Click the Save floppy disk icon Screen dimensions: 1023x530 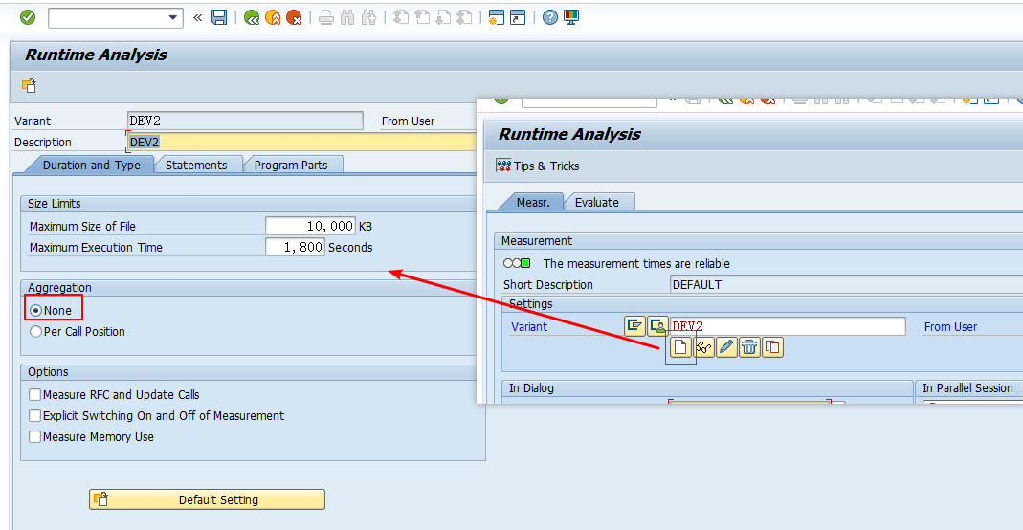point(219,17)
